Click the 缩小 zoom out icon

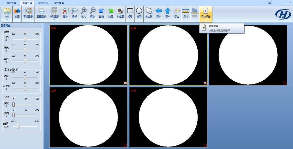92,14
